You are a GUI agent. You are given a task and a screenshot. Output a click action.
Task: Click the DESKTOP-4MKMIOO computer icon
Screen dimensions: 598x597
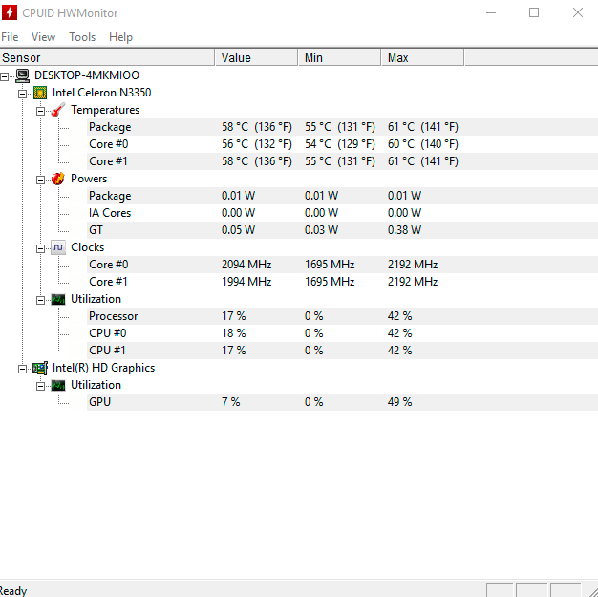click(22, 75)
